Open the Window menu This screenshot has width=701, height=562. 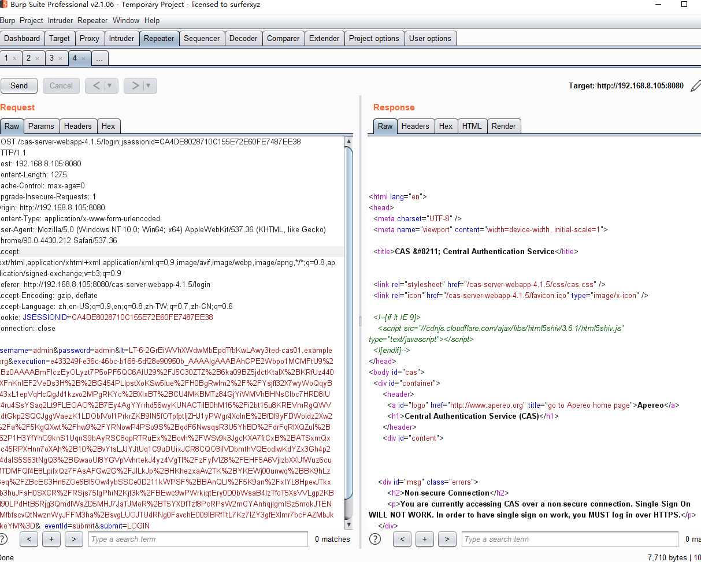pos(126,20)
